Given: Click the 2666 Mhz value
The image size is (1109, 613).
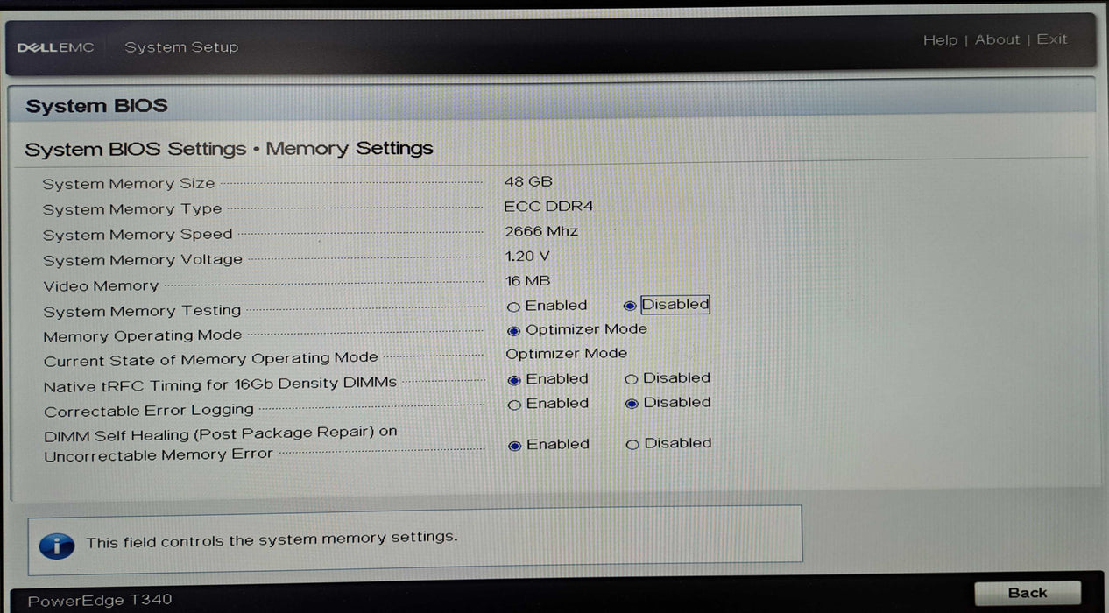Looking at the screenshot, I should 541,232.
